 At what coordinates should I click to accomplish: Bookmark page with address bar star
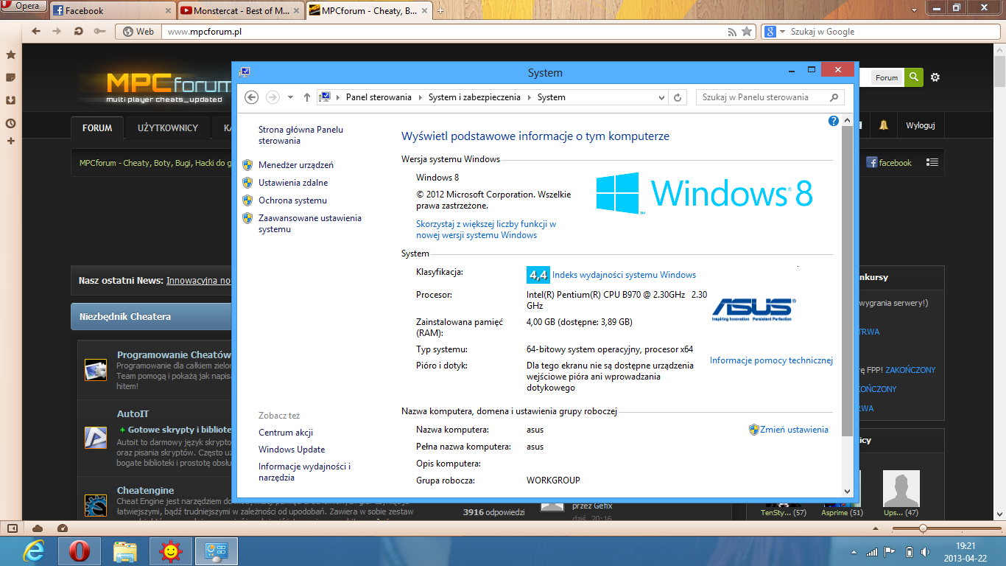coord(747,32)
